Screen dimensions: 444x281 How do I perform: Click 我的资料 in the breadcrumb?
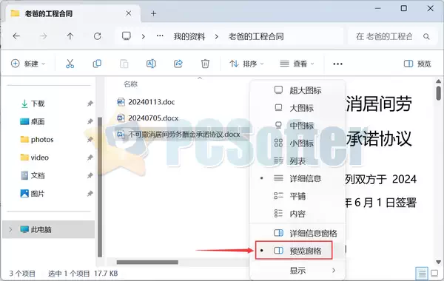click(189, 36)
